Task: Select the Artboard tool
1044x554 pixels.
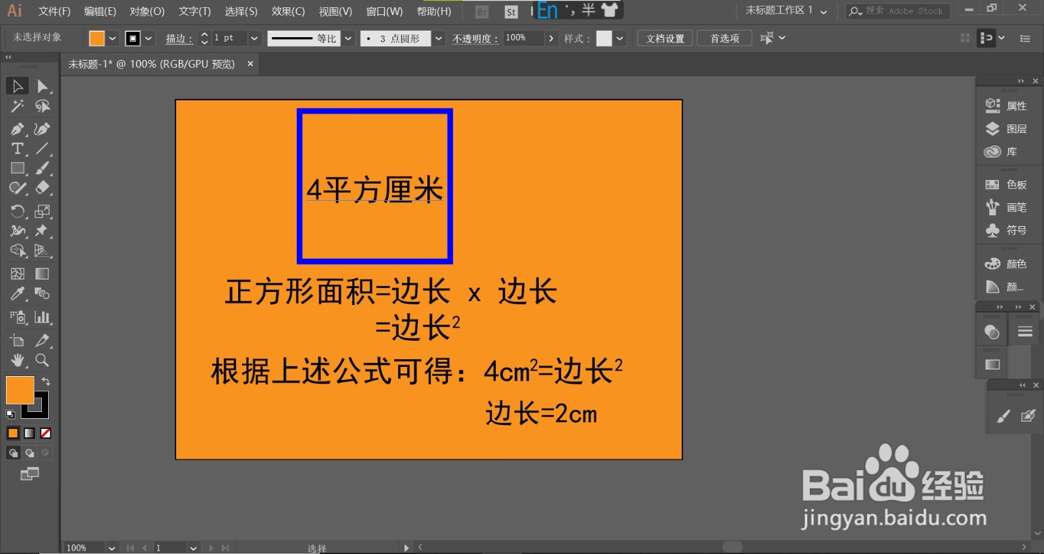Action: click(18, 340)
